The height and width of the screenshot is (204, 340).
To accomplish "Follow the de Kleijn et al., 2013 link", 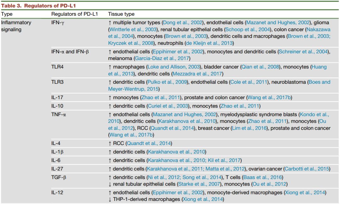I will [209, 43].
